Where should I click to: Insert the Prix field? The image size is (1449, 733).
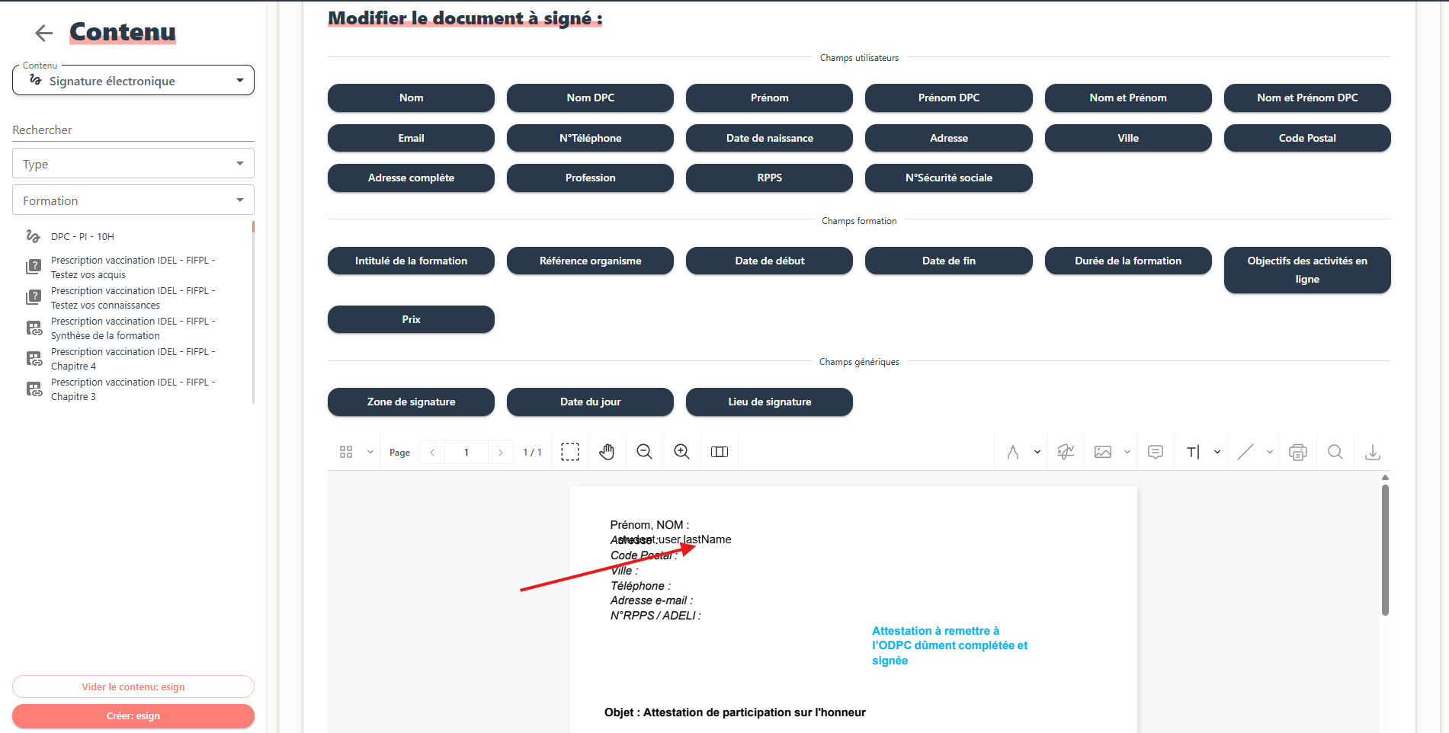tap(411, 319)
